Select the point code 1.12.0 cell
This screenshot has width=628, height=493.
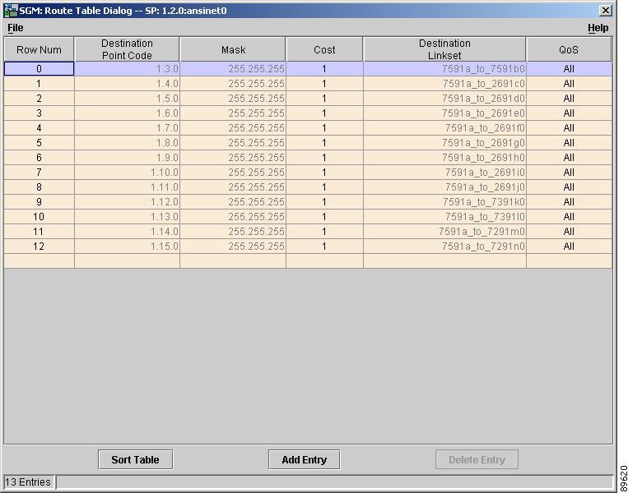127,202
